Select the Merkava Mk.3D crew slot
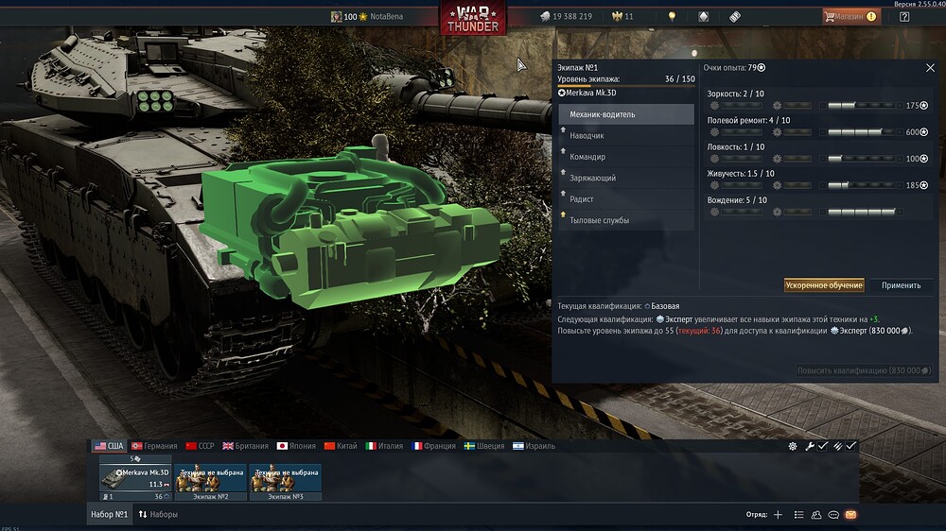The height and width of the screenshot is (531, 946). [135, 482]
